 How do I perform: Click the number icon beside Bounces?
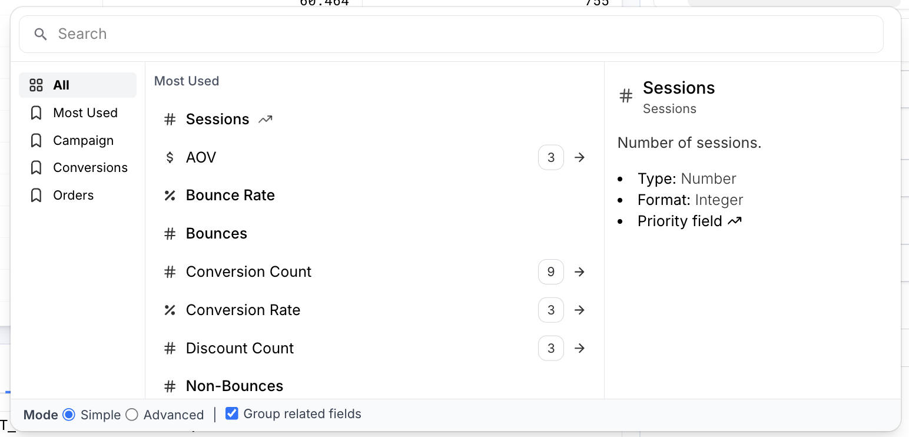pos(170,233)
